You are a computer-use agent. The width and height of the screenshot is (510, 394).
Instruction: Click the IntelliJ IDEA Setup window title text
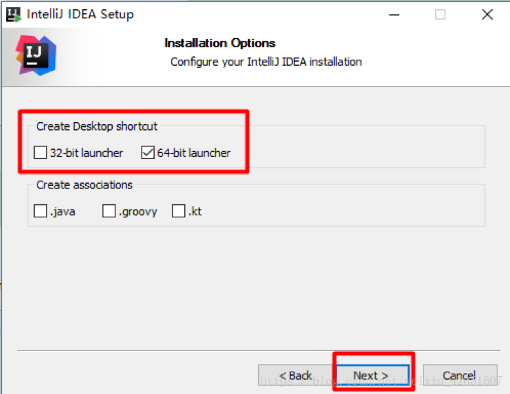point(80,14)
